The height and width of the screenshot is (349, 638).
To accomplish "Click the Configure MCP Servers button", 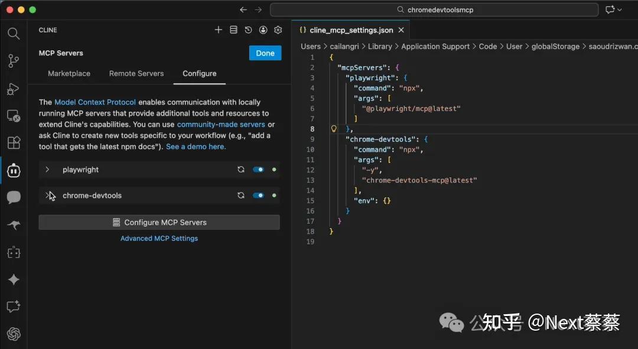I will tap(159, 223).
